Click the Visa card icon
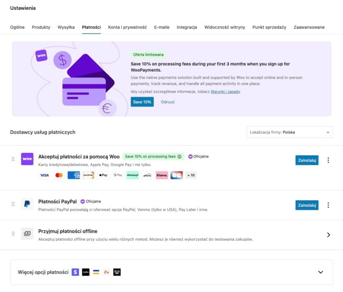The height and width of the screenshot is (292, 343). click(44, 175)
